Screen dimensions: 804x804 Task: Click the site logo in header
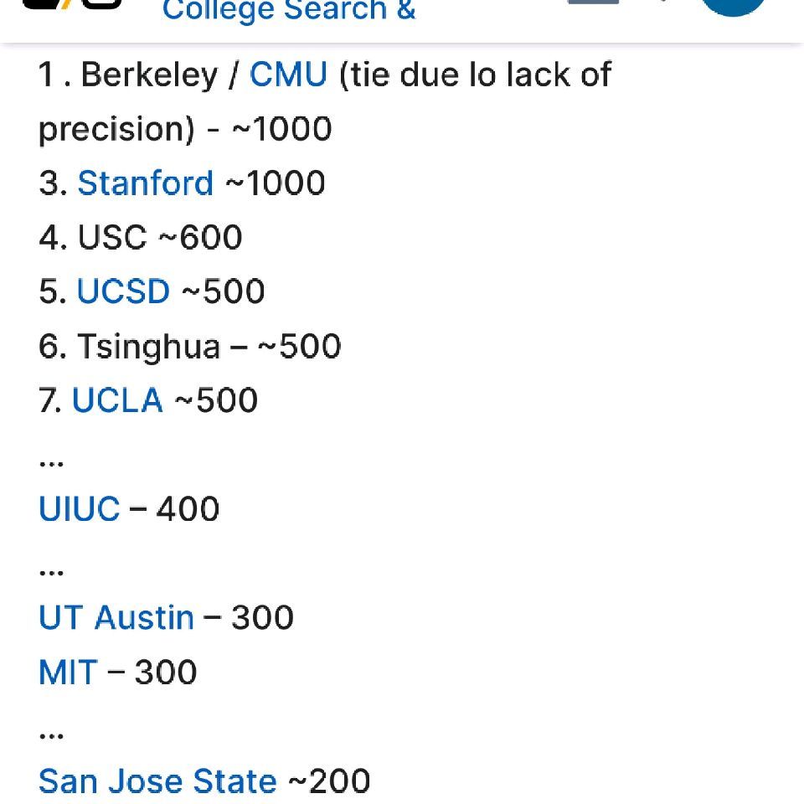pos(71,4)
